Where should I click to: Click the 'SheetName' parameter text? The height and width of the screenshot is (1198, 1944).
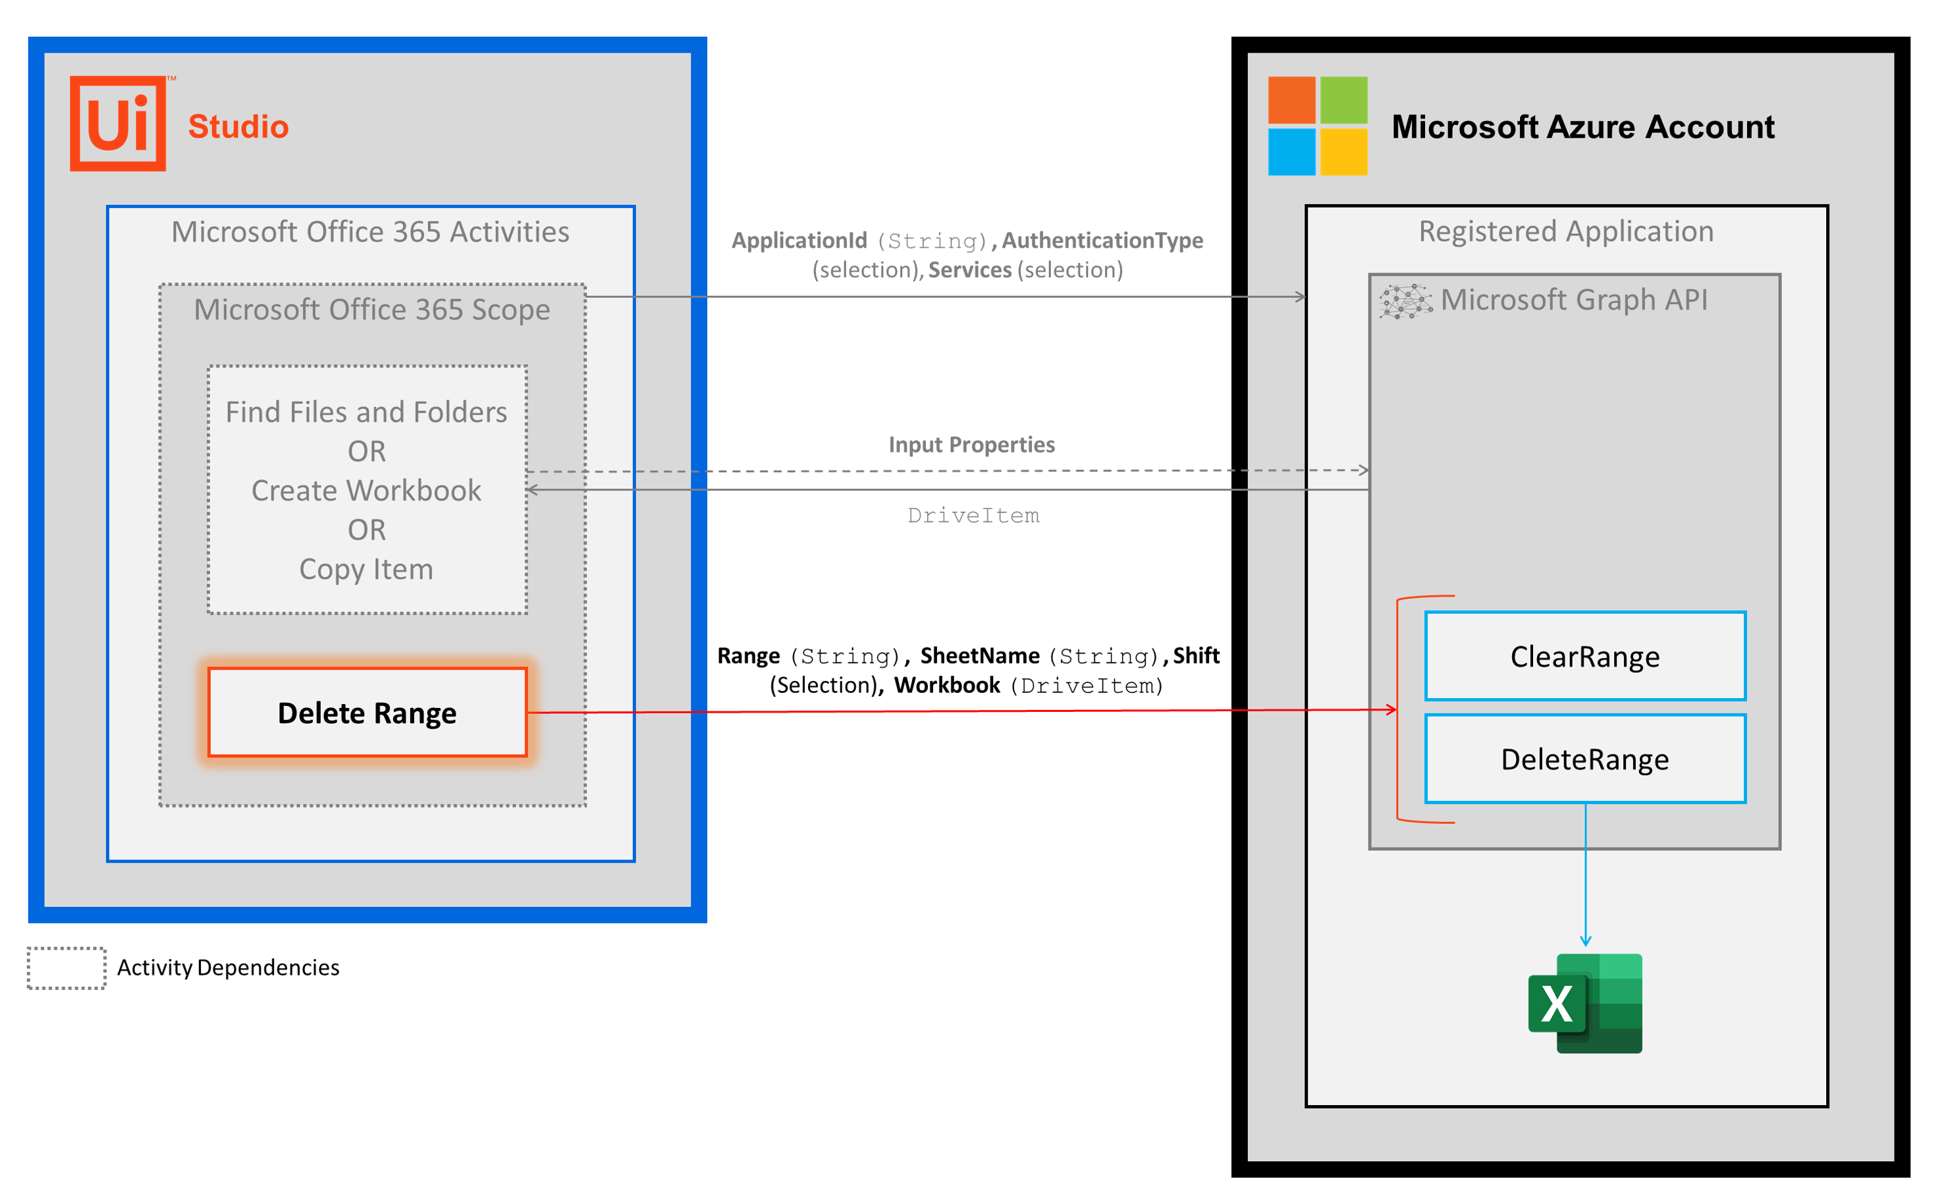(980, 655)
